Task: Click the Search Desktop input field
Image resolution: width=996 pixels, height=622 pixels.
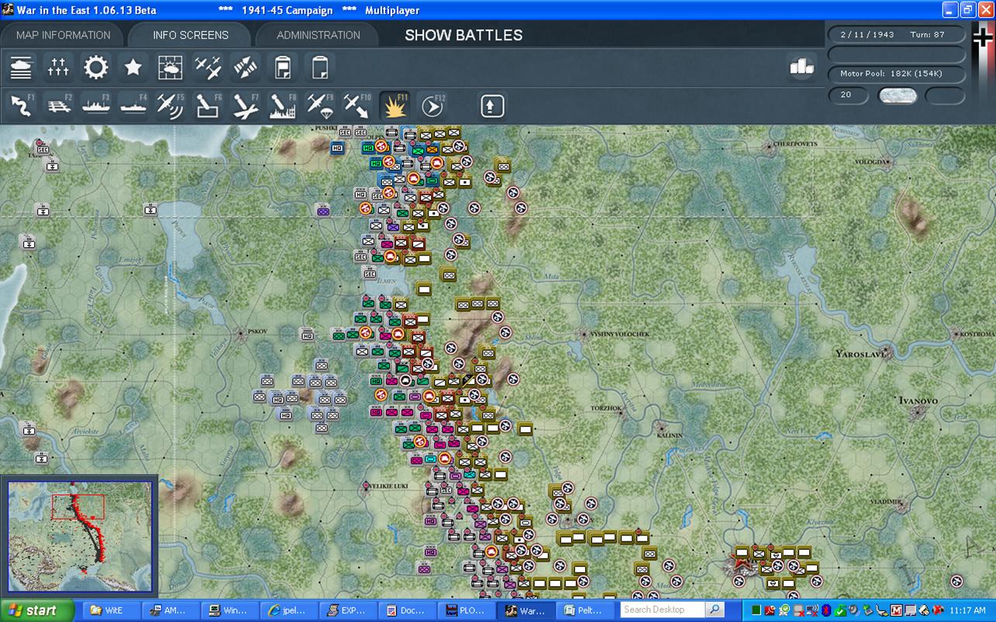Action: (x=663, y=610)
